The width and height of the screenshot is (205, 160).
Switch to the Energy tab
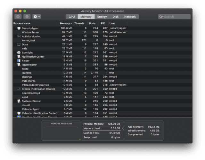point(102,17)
